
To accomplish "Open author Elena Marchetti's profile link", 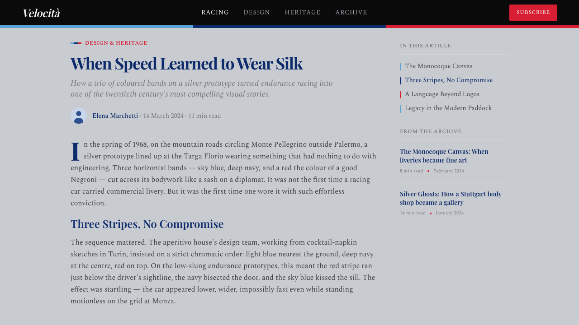I will 115,116.
